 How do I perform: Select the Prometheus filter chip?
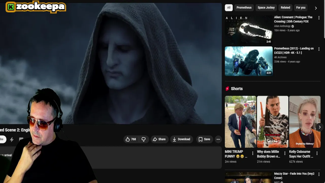(244, 8)
